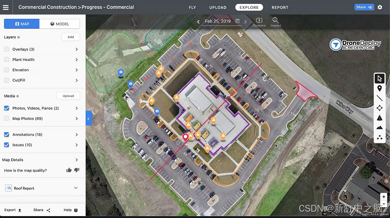Image resolution: width=390 pixels, height=218 pixels.
Task: Select the volume cone measurement tool
Action: click(x=380, y=118)
